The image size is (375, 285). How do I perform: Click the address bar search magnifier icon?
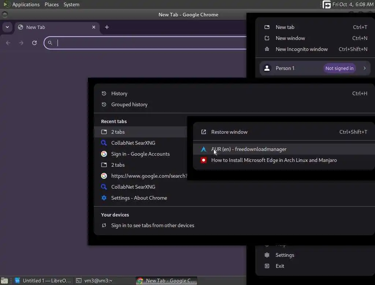50,43
